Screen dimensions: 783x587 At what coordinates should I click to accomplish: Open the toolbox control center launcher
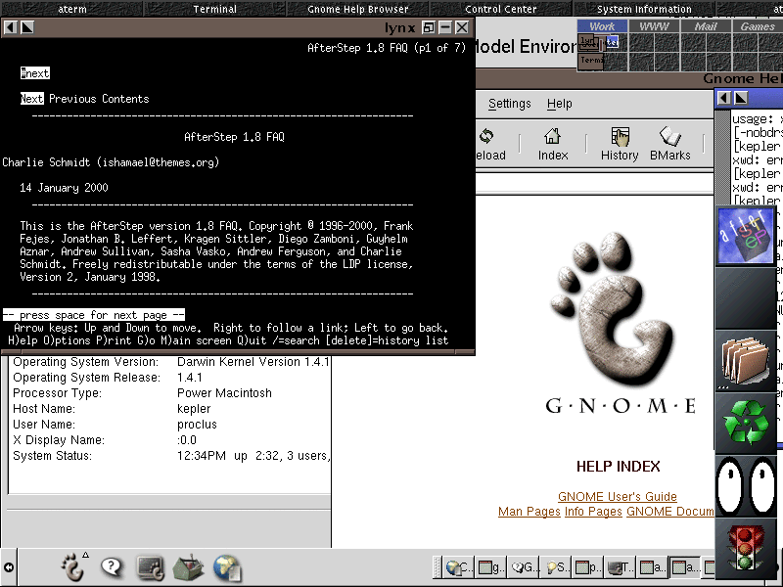point(188,568)
